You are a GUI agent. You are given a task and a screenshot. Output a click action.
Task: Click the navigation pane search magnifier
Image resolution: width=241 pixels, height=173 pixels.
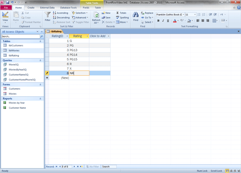point(42,36)
